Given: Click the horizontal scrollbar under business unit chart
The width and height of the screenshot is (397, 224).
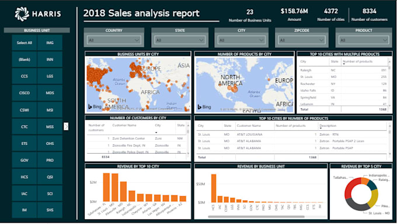Looking at the screenshot, I should click(x=256, y=216).
